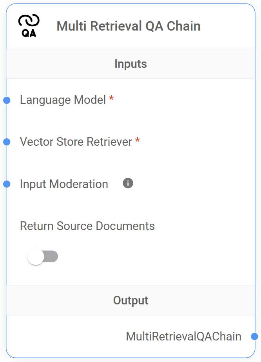Expand the Inputs section header
The width and height of the screenshot is (261, 362).
[x=130, y=63]
